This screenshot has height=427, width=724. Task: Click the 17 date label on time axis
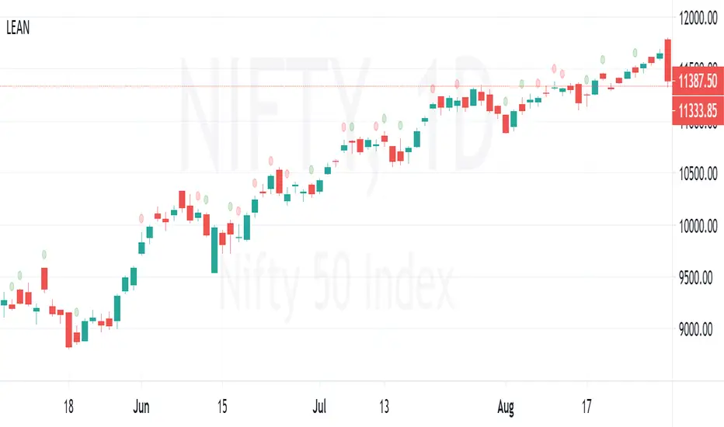(587, 404)
